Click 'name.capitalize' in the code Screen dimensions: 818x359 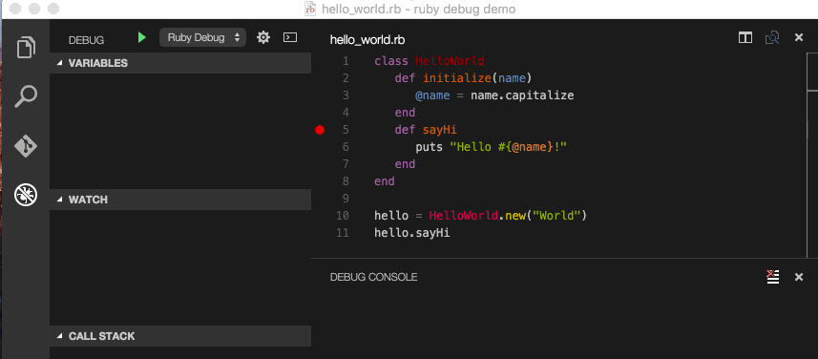coord(522,95)
